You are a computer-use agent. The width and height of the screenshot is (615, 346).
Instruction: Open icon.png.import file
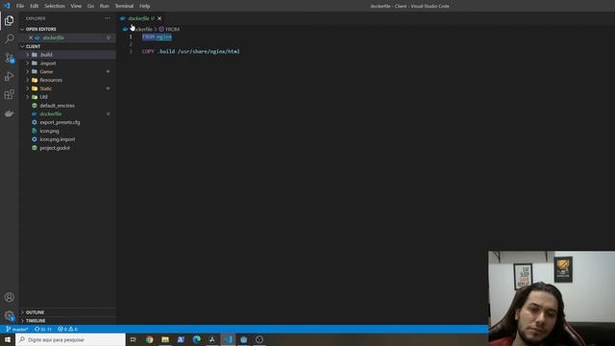click(58, 139)
